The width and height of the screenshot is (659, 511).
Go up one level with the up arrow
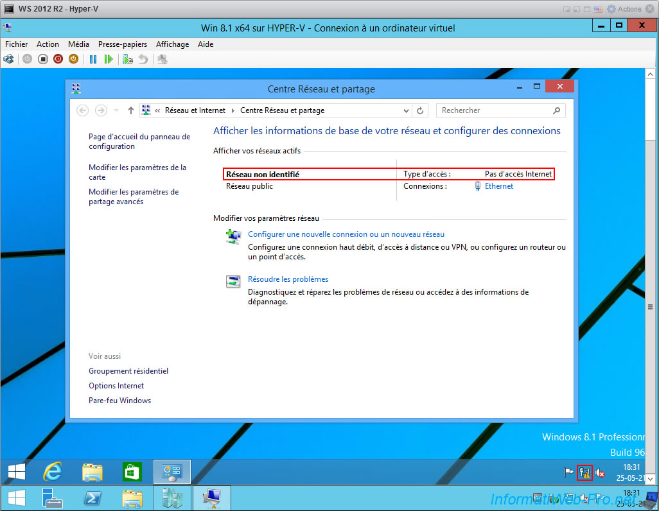[130, 110]
